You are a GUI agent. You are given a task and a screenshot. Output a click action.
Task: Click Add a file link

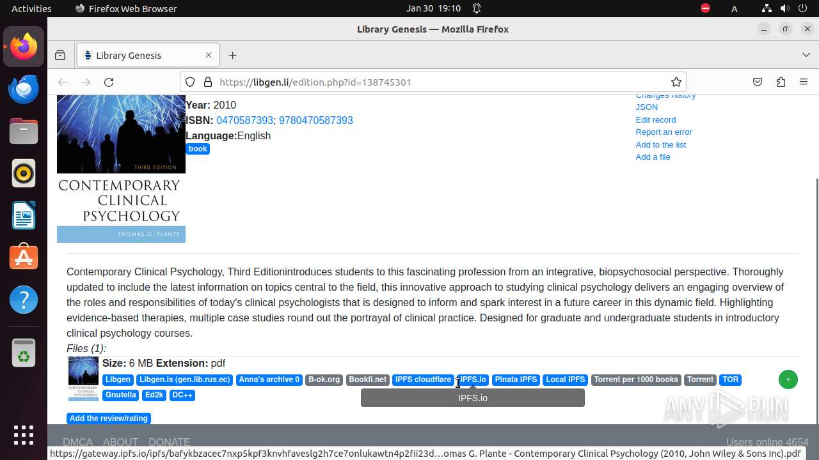653,157
